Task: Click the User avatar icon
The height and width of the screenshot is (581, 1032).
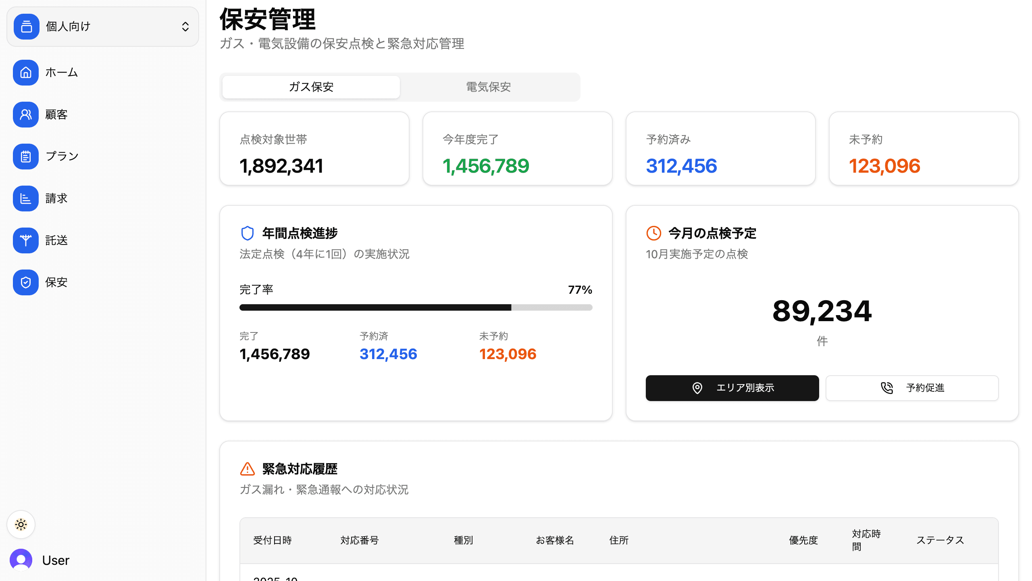Action: point(21,560)
